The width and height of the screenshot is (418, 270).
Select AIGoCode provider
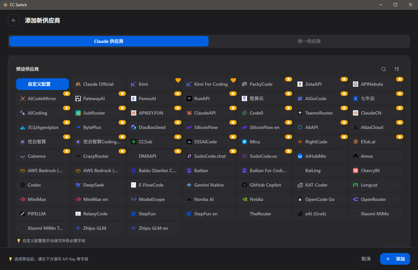(x=320, y=99)
